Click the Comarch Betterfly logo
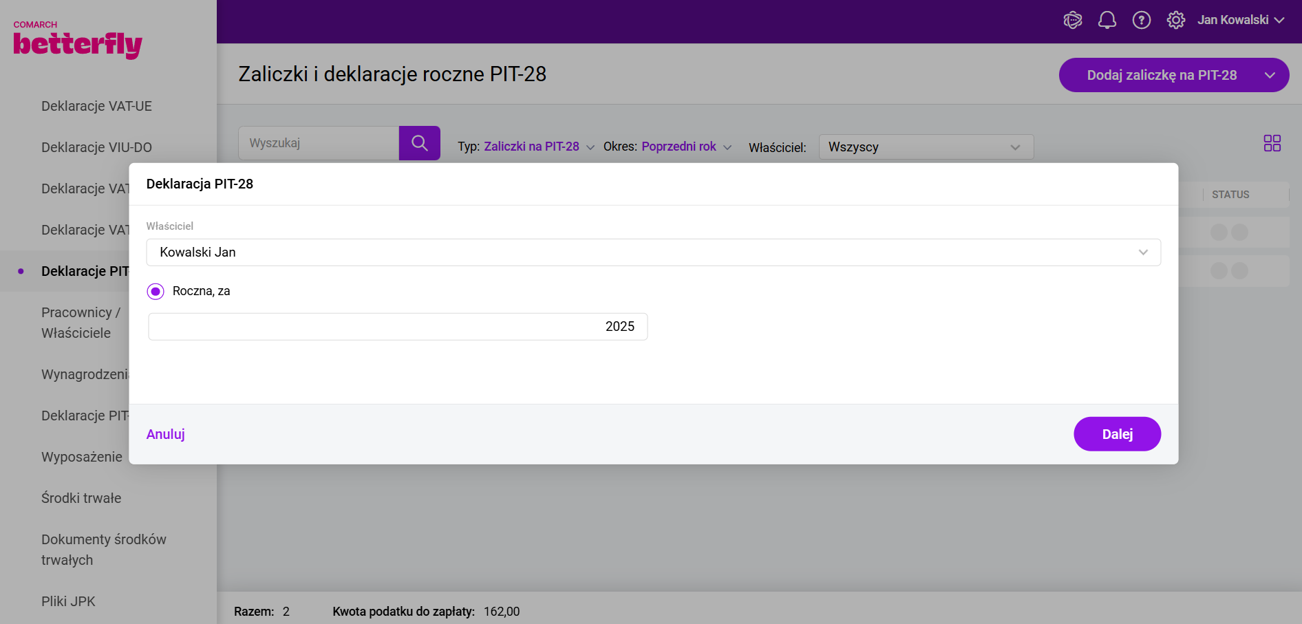The image size is (1302, 624). (77, 41)
